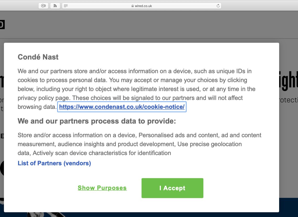This screenshot has height=217, width=298.
Task: Select the circular Shared Links icon
Action: coord(43,6)
